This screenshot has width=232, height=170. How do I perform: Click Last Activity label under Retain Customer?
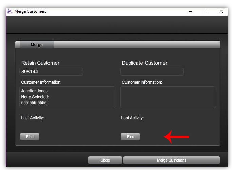[x=33, y=118]
